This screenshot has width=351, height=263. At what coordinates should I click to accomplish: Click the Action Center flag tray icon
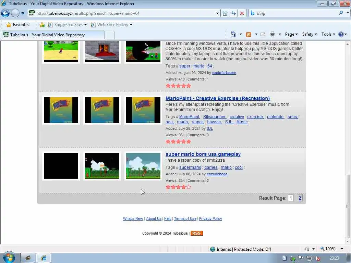point(301,258)
